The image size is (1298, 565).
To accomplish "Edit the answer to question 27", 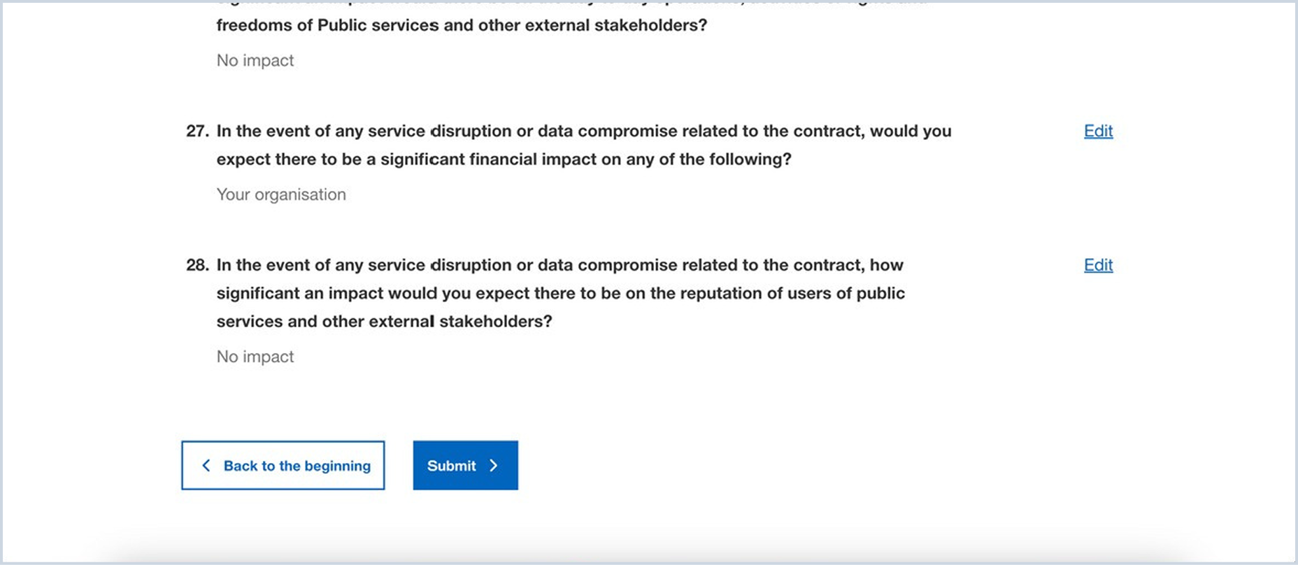I will 1098,131.
